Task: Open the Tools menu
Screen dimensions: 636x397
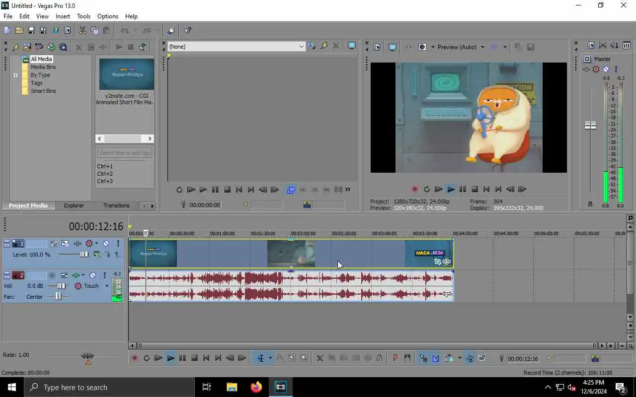Action: pos(83,16)
